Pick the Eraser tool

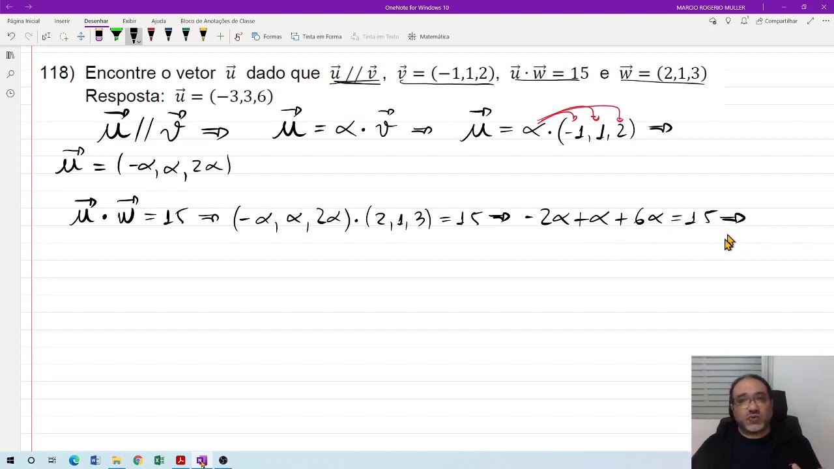click(x=99, y=36)
